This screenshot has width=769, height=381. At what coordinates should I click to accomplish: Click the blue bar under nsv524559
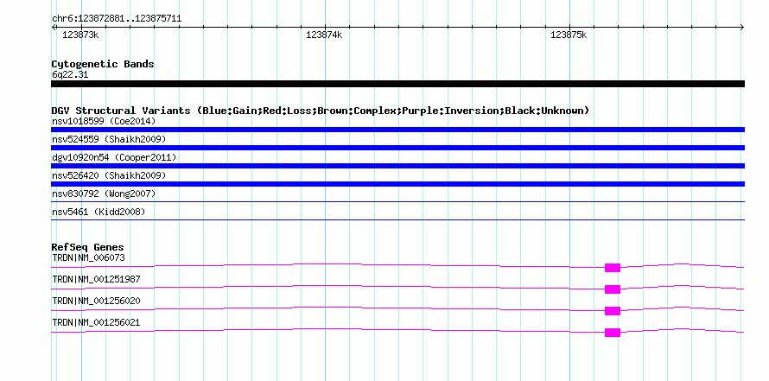point(397,148)
